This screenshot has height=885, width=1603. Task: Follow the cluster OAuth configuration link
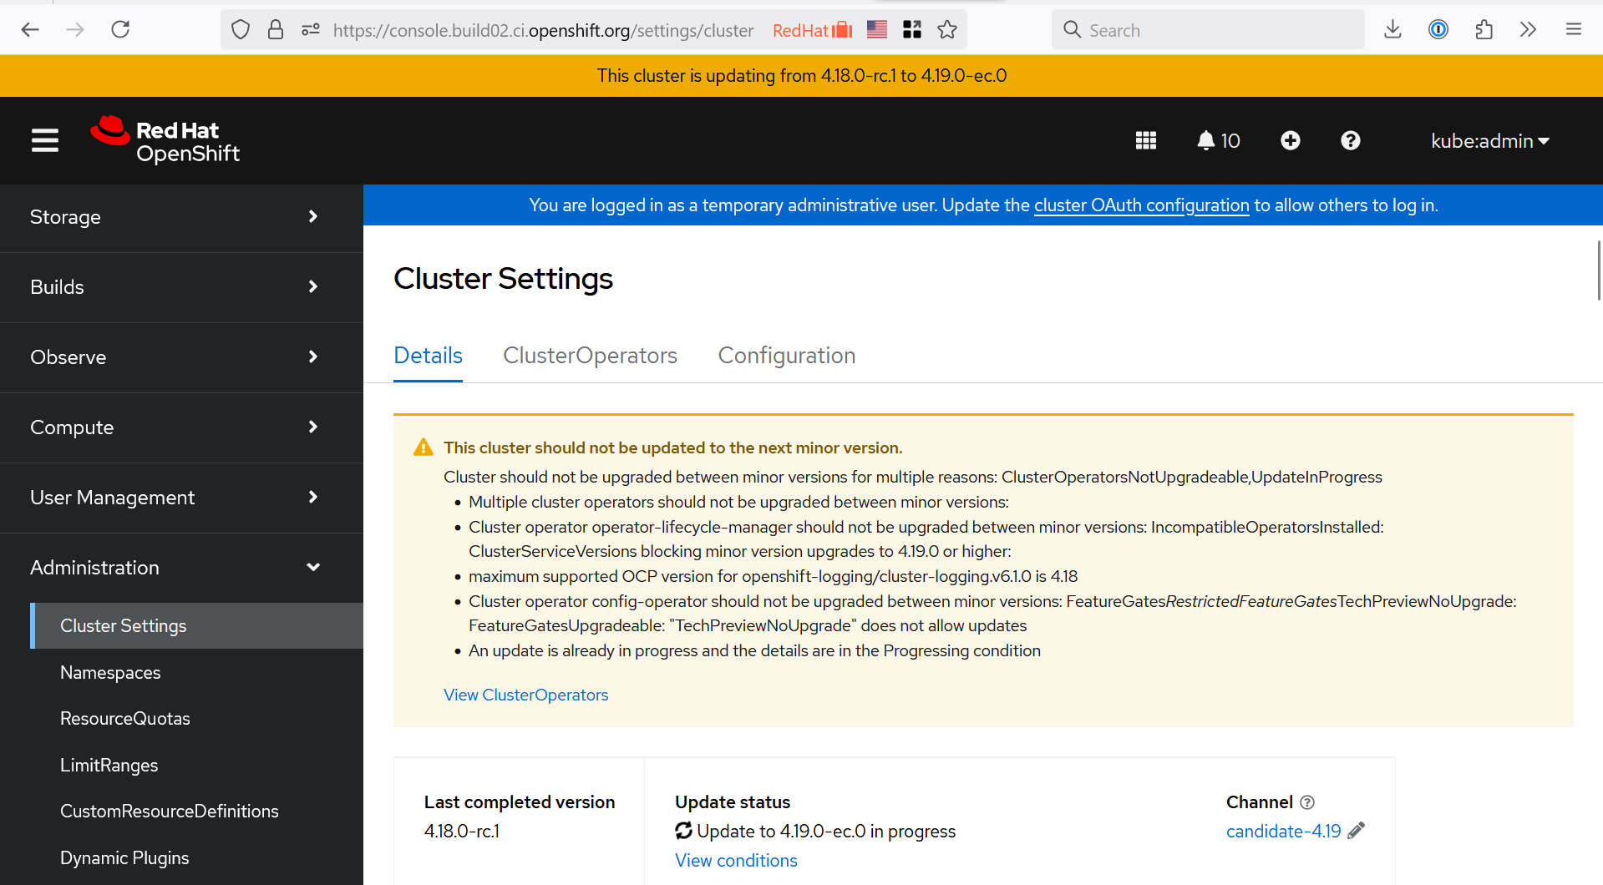coord(1141,205)
